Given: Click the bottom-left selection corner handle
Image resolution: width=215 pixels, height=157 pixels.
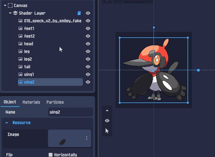Looking at the screenshot, I should click(x=120, y=103).
